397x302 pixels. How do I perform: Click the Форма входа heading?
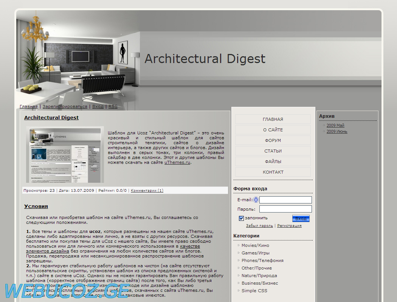[x=250, y=189]
